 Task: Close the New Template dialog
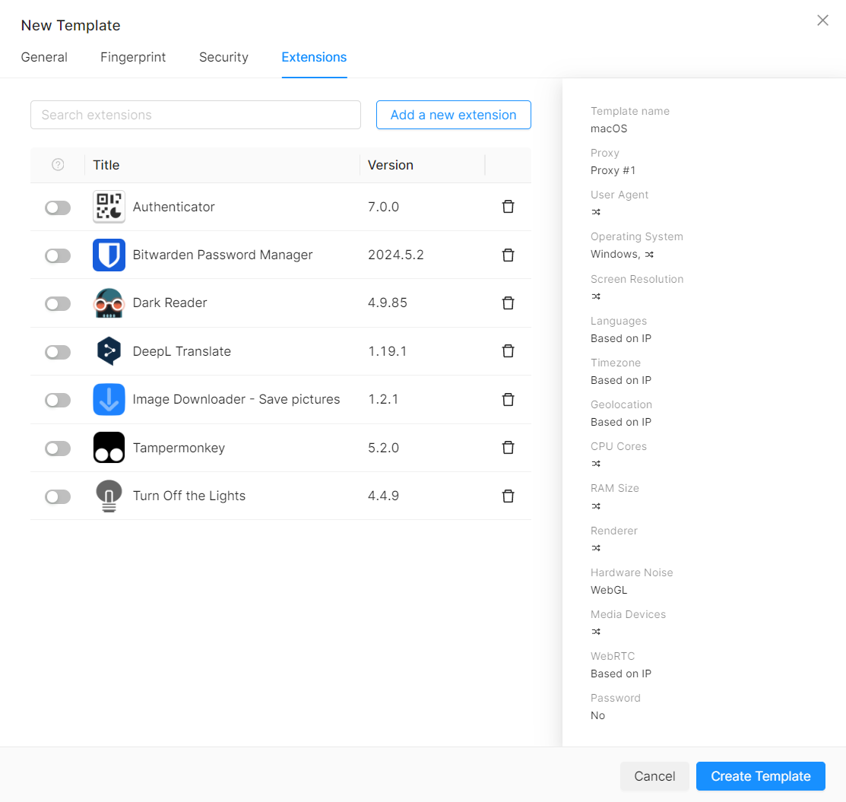tap(822, 21)
